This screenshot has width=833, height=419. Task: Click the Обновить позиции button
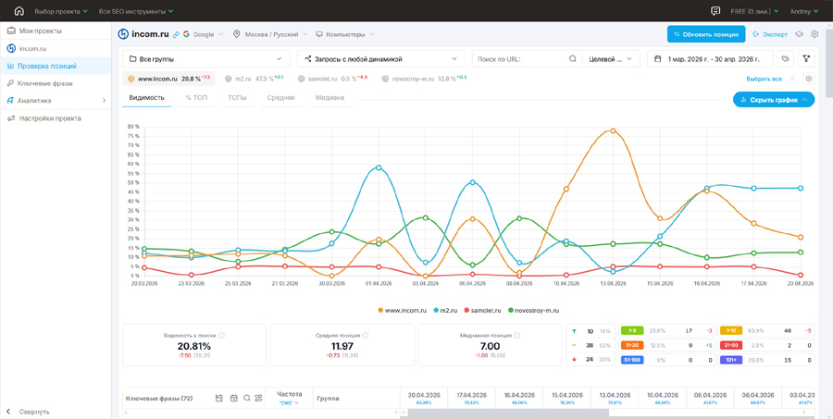(706, 34)
